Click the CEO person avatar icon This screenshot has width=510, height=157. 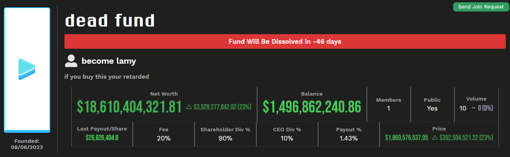[71, 61]
